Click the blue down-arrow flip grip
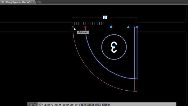188x106 pixels. 128,27
